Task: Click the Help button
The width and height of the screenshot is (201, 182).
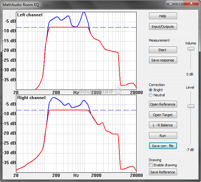Action: coord(163,16)
